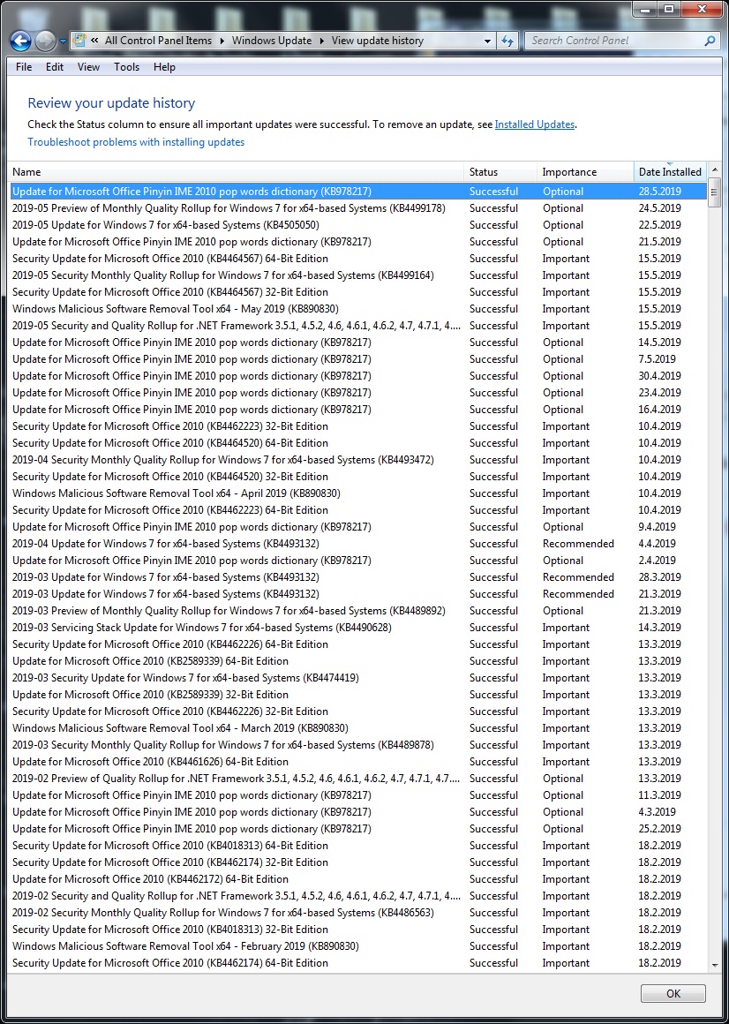Expand the address bar history dropdown
The height and width of the screenshot is (1024, 729).
[487, 41]
